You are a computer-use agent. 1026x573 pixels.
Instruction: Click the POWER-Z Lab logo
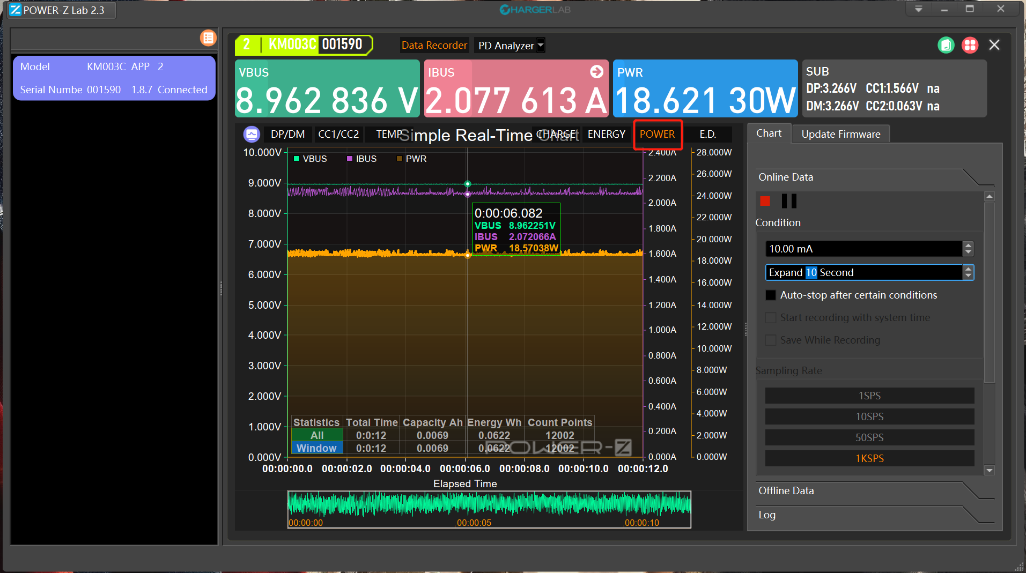(x=14, y=10)
